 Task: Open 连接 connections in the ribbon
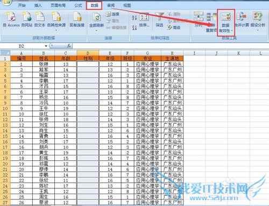point(112,14)
